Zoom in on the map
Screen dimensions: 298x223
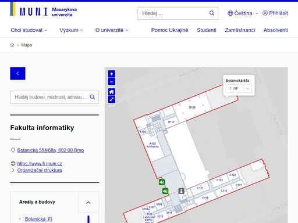point(112,74)
